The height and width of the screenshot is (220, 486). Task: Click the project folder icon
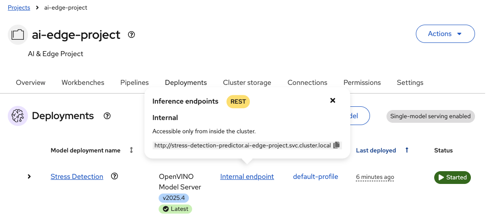(18, 35)
